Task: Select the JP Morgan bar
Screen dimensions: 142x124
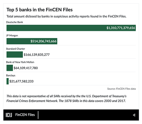Action: [32, 41]
